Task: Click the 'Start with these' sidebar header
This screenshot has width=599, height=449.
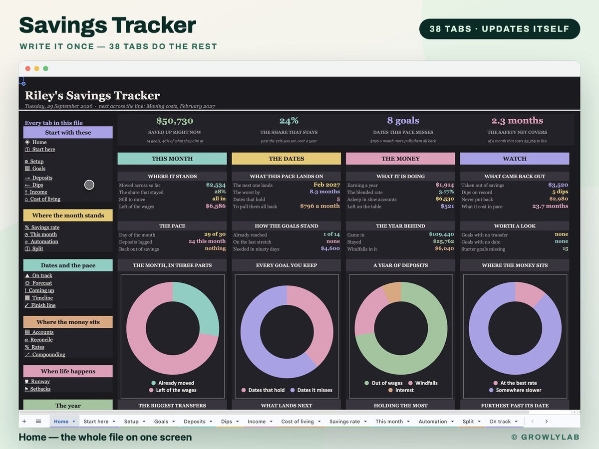Action: tap(68, 132)
